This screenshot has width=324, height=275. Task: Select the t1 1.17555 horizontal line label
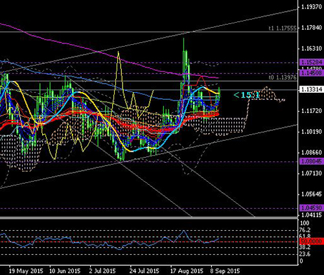coord(283,29)
